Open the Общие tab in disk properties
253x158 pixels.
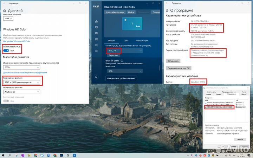[x=209, y=94]
